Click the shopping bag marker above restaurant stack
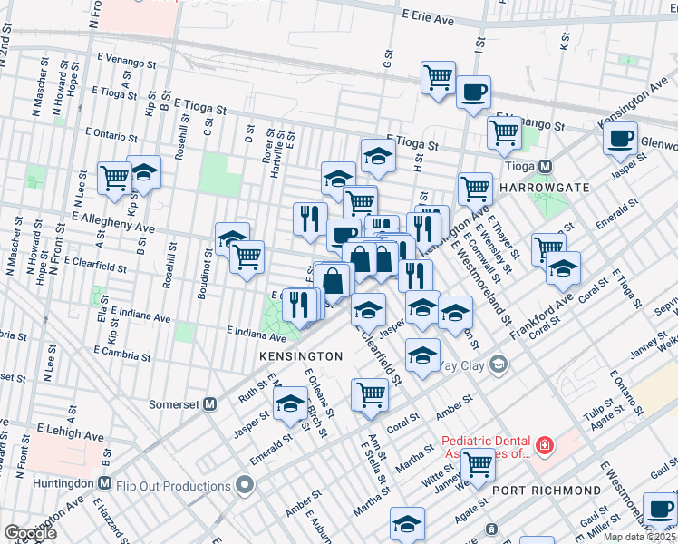 pyautogui.click(x=332, y=281)
